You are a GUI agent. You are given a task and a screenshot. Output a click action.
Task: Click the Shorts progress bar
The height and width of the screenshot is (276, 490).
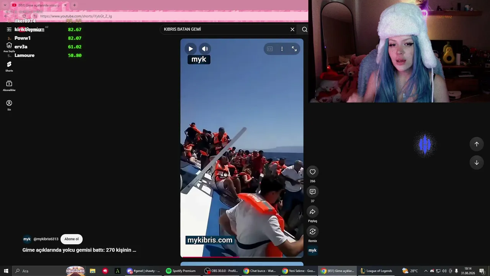[242, 256]
